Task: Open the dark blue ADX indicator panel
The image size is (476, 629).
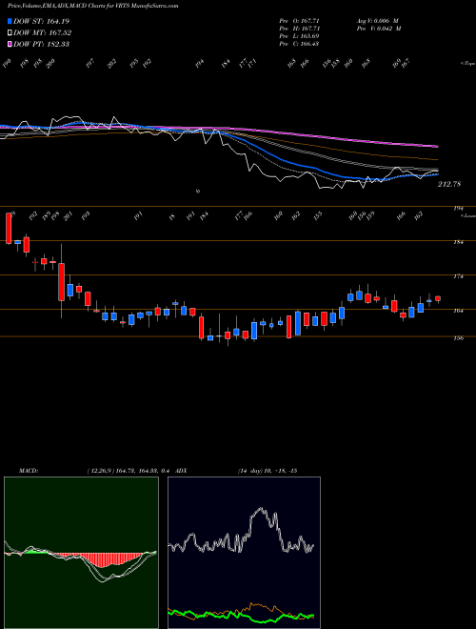Action: (244, 553)
